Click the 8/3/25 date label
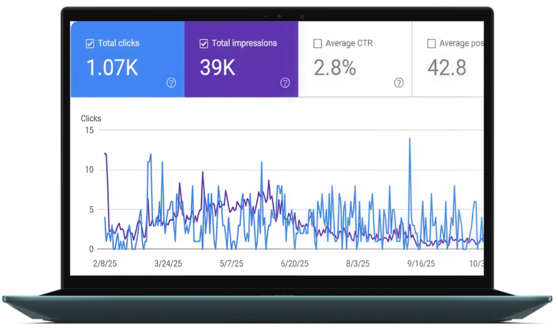558x328 pixels. tap(357, 264)
